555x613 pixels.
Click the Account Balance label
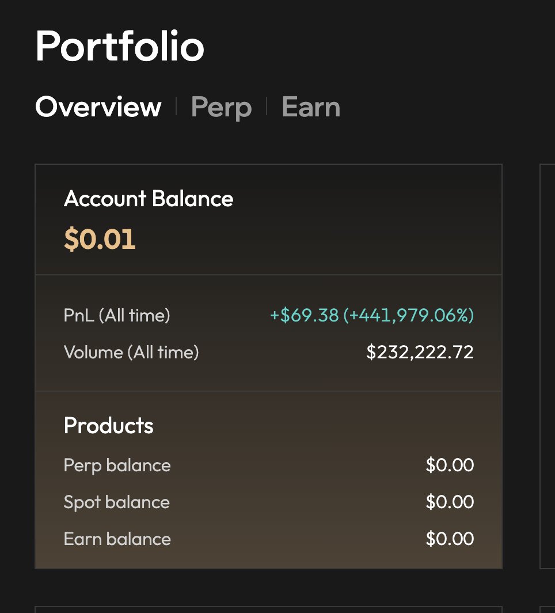pyautogui.click(x=149, y=199)
